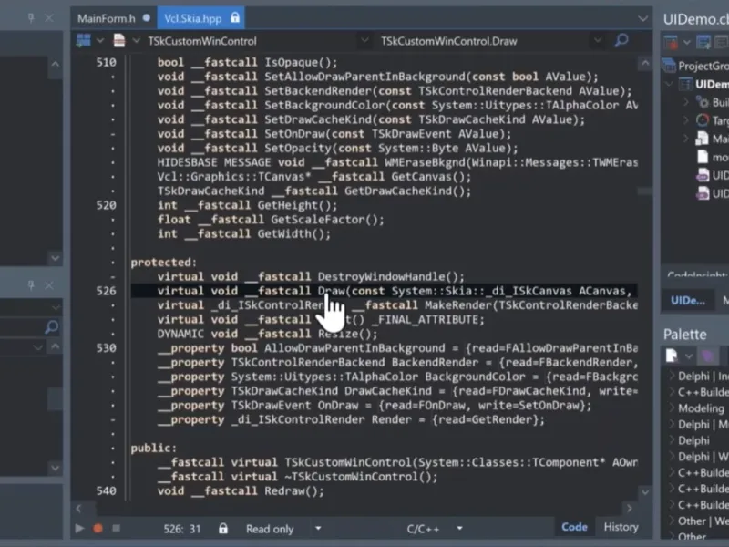This screenshot has width=729, height=547.
Task: Collapse the UIDemo project node
Action: coord(670,84)
